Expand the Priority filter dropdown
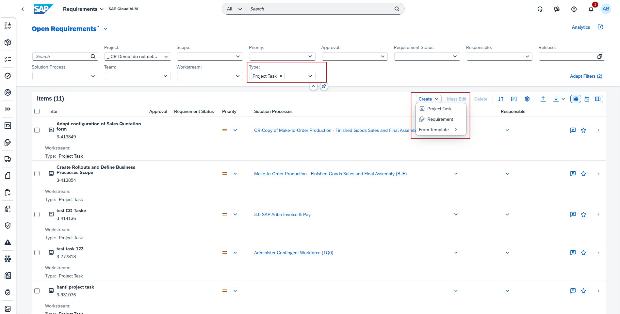 tap(310, 56)
